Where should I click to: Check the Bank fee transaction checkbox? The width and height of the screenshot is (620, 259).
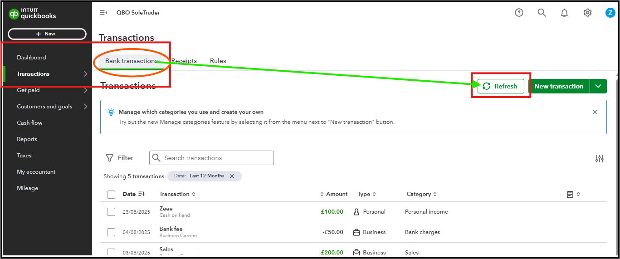[x=111, y=232]
